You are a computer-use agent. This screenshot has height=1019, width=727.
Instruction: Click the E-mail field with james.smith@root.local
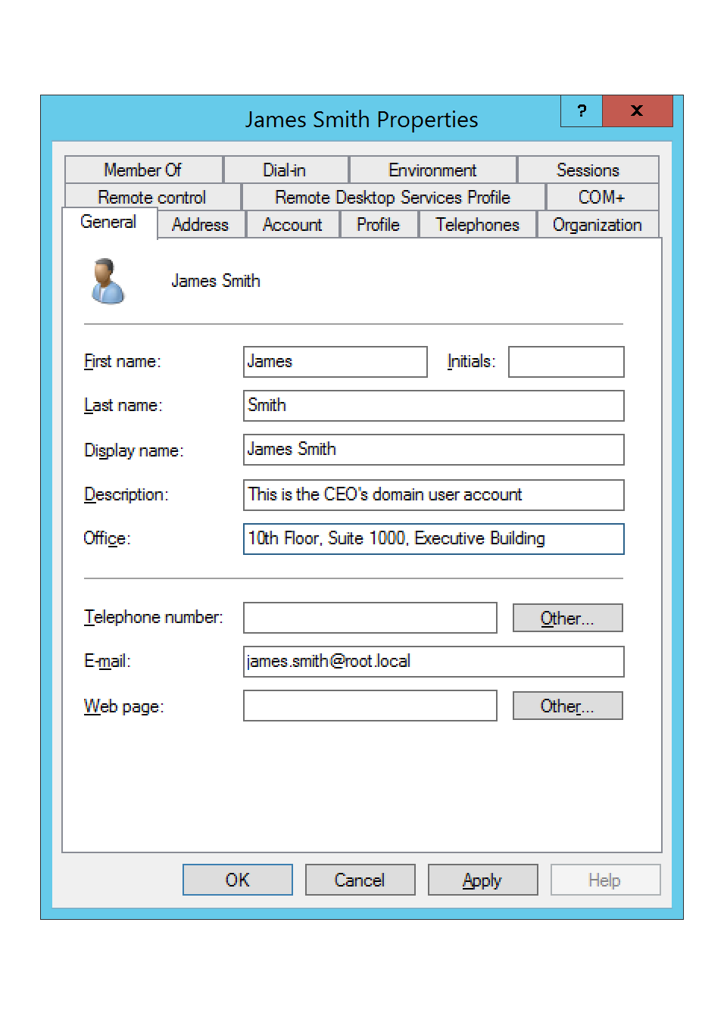point(434,662)
